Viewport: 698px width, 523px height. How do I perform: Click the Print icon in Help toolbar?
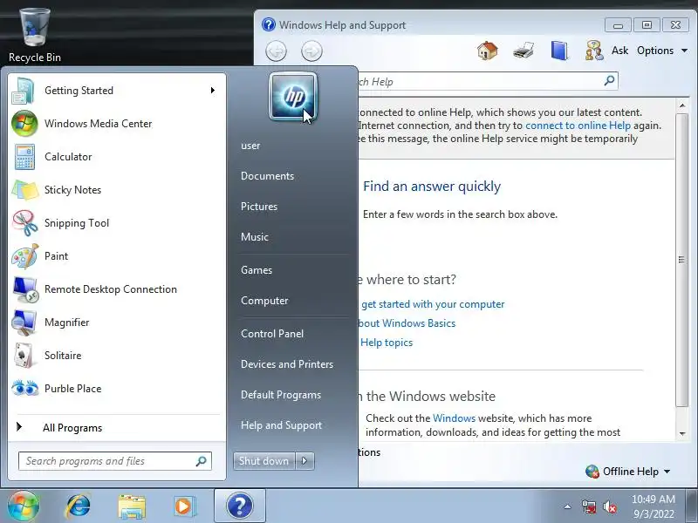[x=523, y=51]
